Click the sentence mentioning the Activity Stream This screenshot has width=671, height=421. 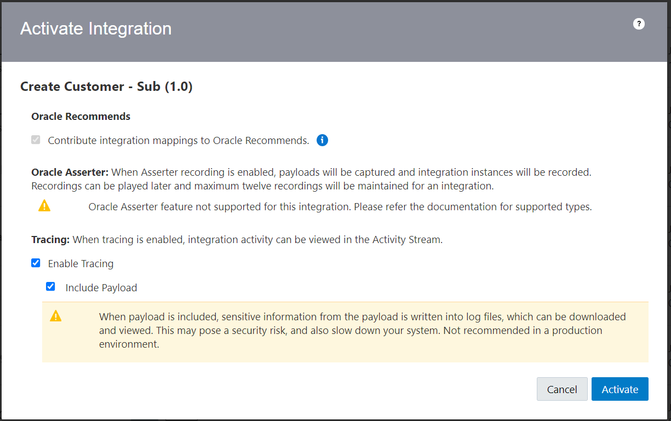tap(257, 239)
